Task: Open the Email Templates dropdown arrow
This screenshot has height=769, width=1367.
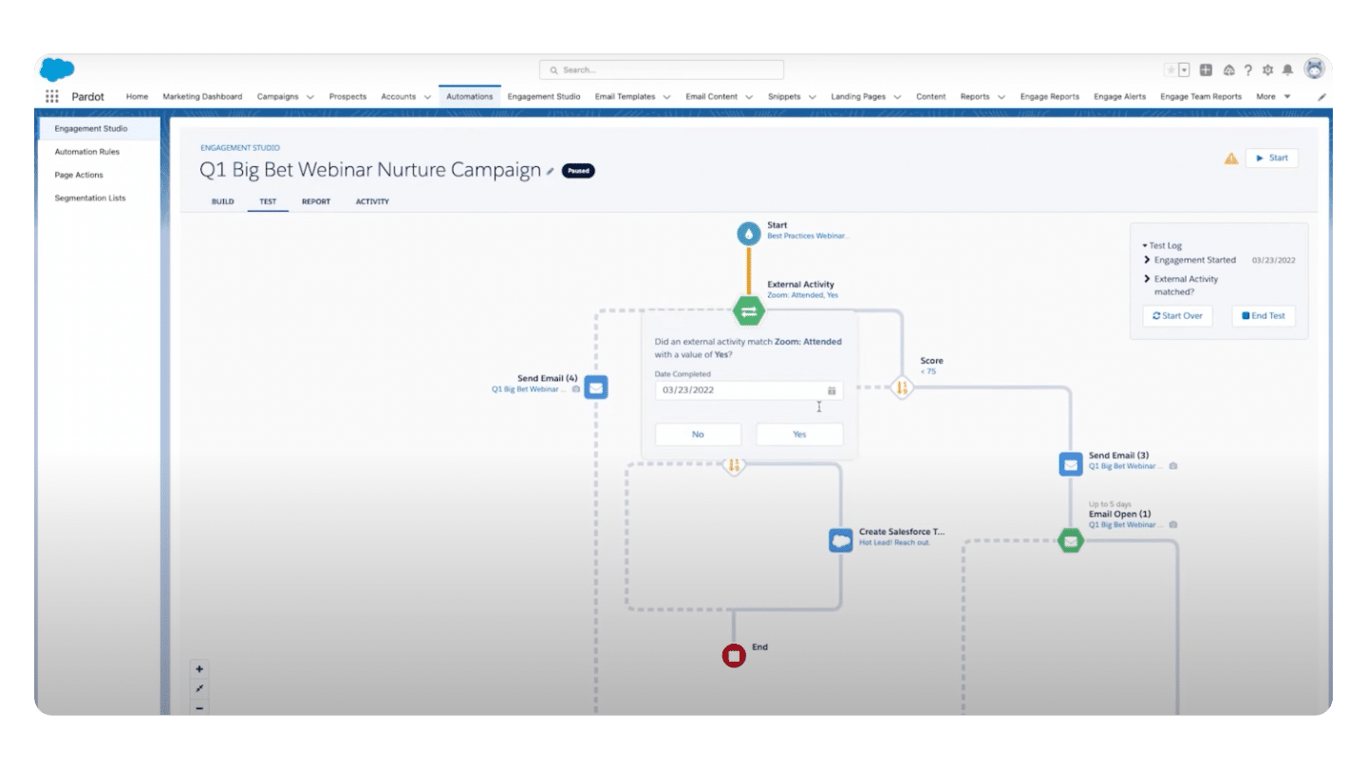Action: pos(666,97)
